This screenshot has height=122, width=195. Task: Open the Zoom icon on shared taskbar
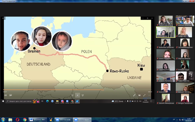coord(67,101)
